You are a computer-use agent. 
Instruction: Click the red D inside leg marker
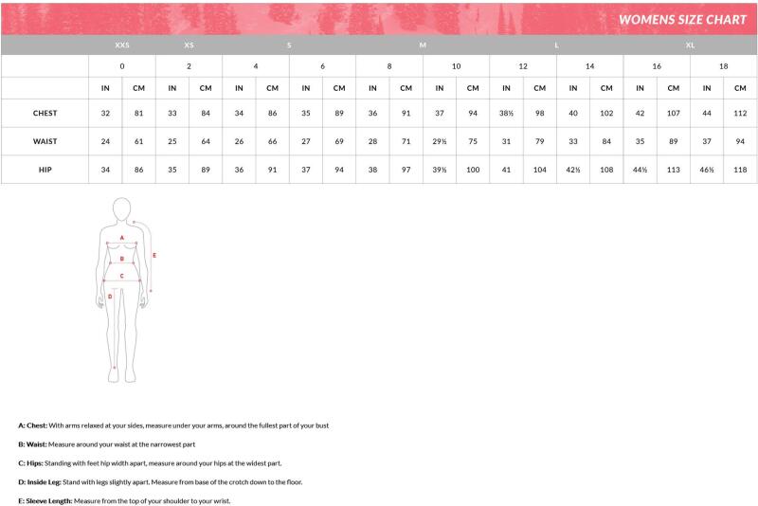(x=111, y=296)
